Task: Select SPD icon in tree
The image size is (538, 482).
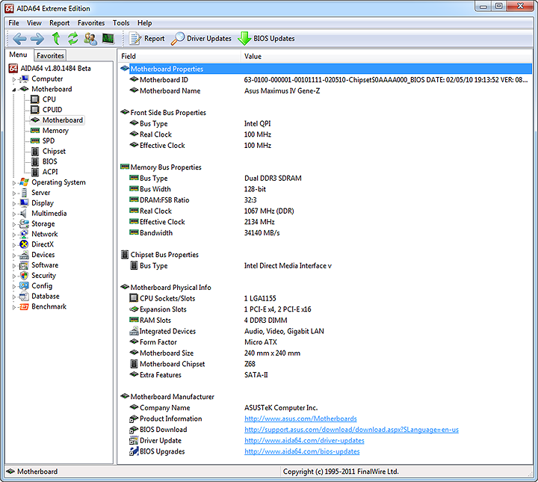Action: (x=34, y=140)
